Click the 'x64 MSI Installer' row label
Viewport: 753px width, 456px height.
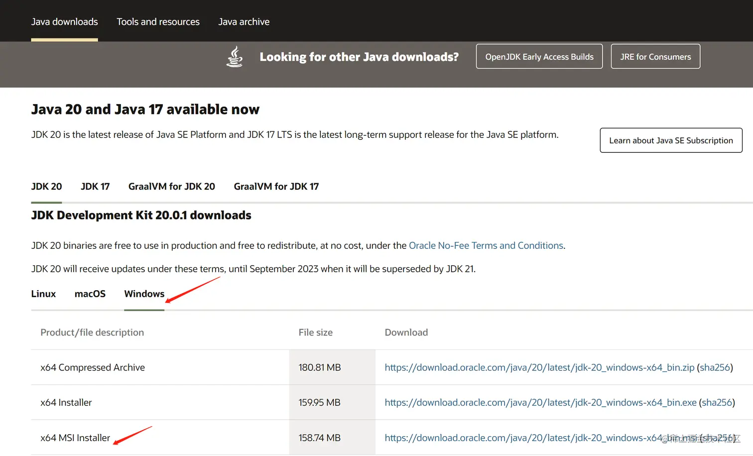point(75,438)
